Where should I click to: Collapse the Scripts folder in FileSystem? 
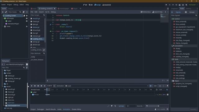tap(3, 73)
